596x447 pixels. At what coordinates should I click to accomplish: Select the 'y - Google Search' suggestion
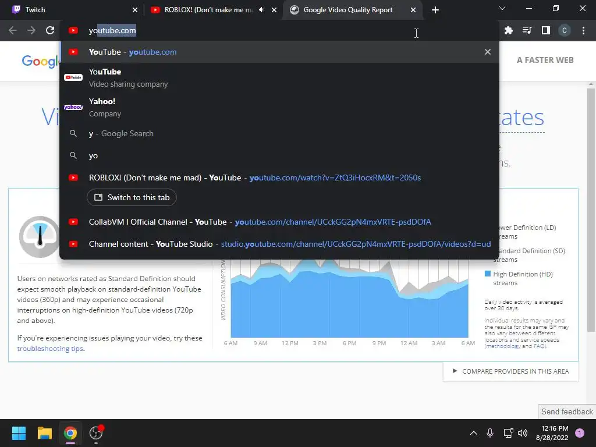[279, 133]
